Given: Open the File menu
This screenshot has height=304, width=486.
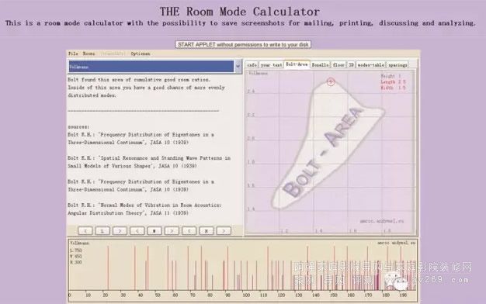Looking at the screenshot, I should [73, 54].
